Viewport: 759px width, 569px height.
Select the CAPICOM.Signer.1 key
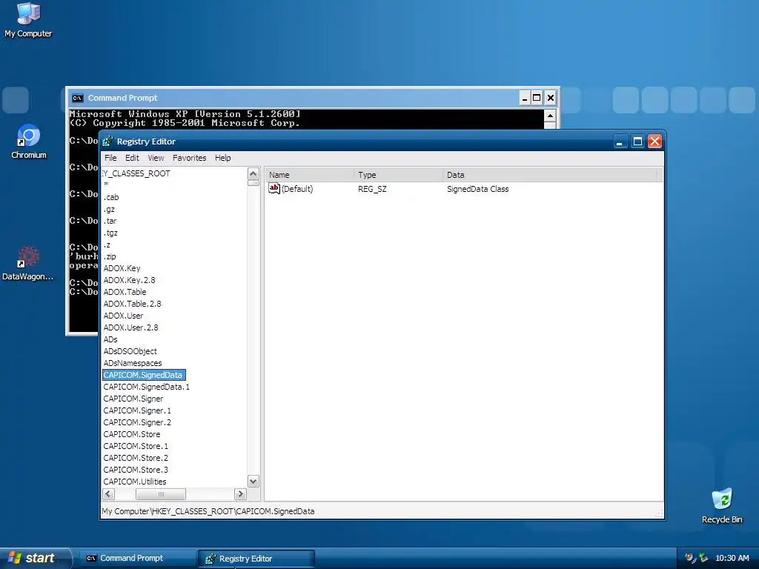137,410
